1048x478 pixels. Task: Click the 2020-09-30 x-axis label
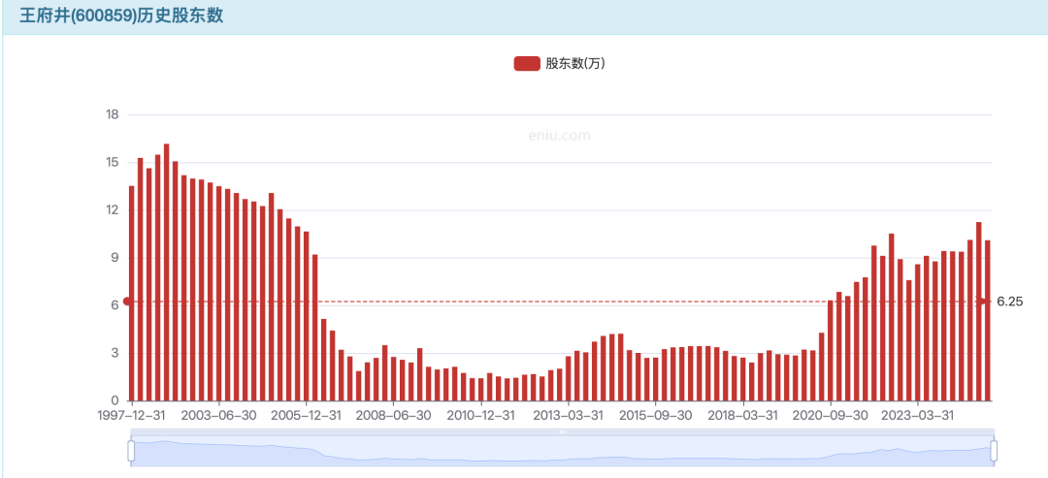(x=830, y=415)
